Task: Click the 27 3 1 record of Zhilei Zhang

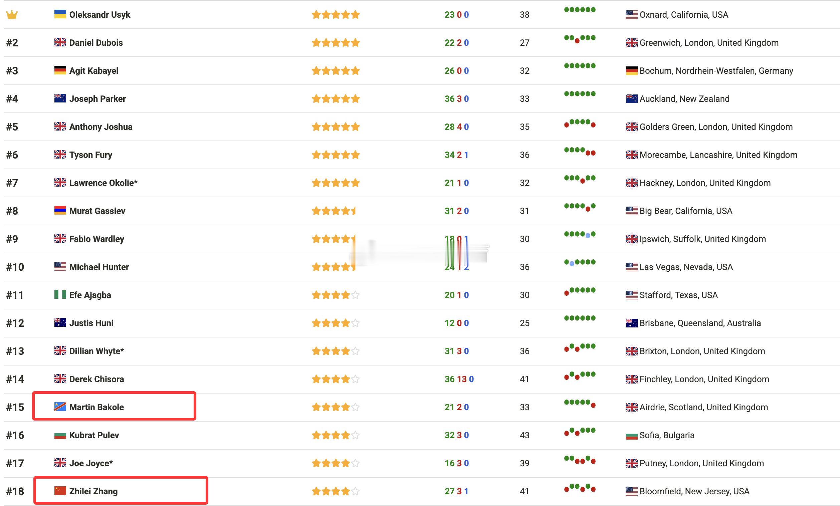Action: (x=456, y=491)
